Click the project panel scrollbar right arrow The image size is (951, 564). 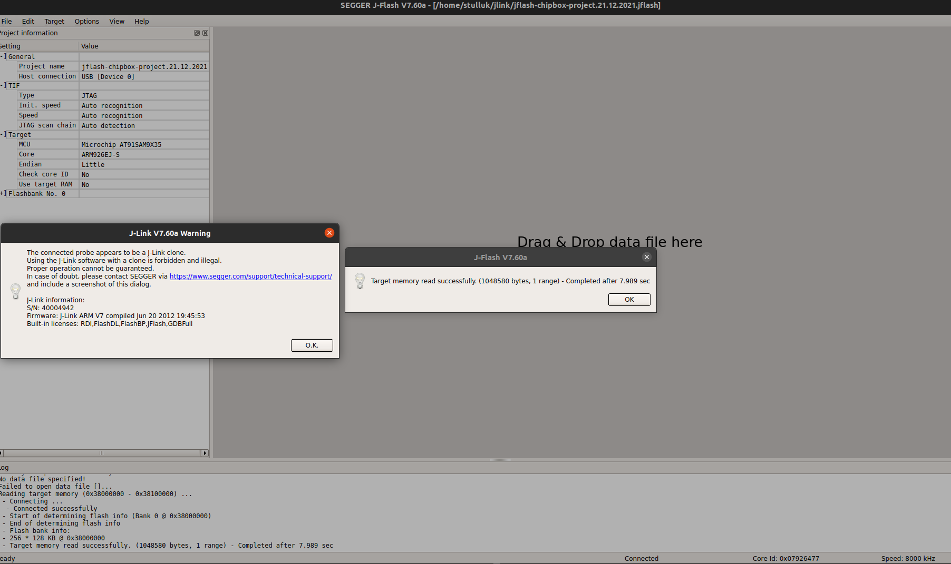pos(205,453)
